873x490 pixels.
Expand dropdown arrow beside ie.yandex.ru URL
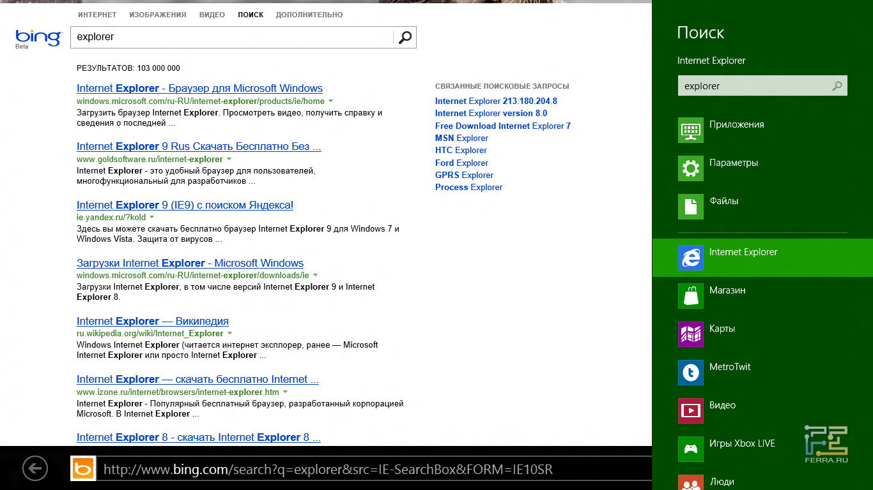click(x=152, y=218)
